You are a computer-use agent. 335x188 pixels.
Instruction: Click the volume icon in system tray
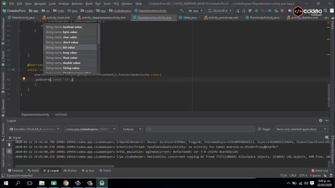point(306,183)
